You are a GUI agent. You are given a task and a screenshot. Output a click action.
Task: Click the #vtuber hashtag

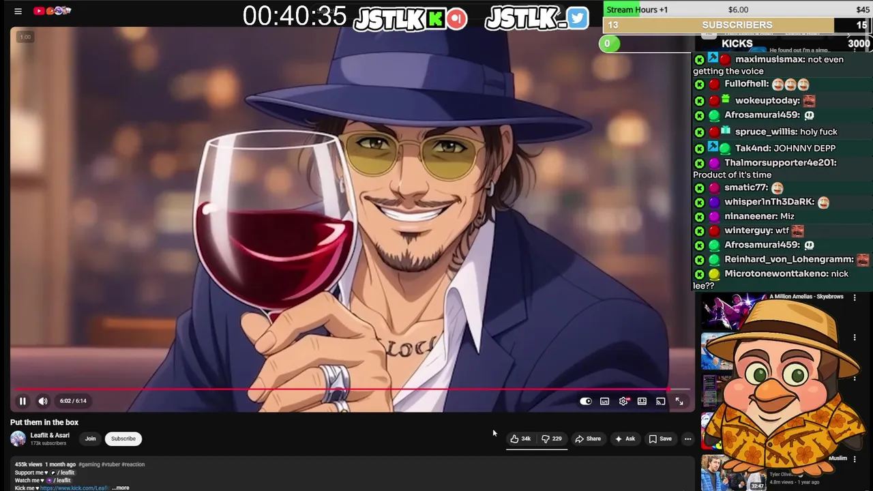pos(110,464)
